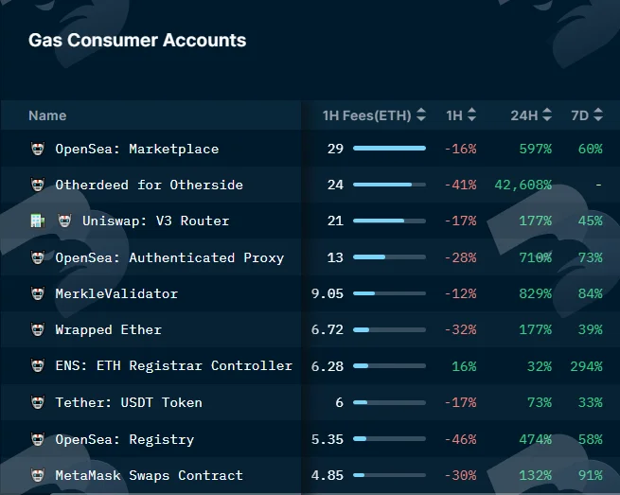Click the fee bar for Otherdeed for Otherside
Image resolution: width=620 pixels, height=495 pixels.
[389, 185]
